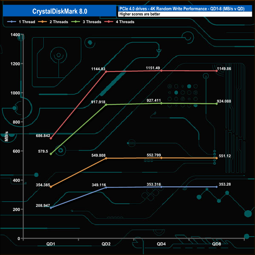
Task: Click the green 3 Threads point at QD8
Action: [x=217, y=104]
